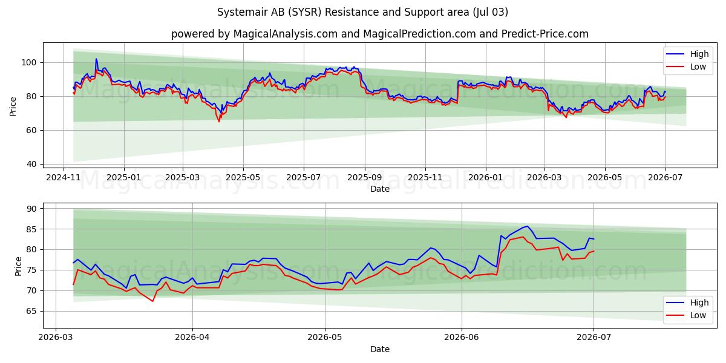
Task: Click the '85' price tick on lower chart
Action: click(33, 229)
